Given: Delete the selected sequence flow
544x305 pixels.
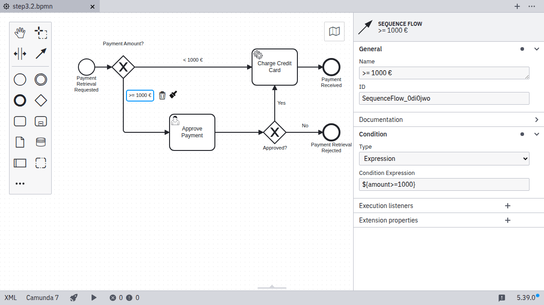Looking at the screenshot, I should click(162, 95).
